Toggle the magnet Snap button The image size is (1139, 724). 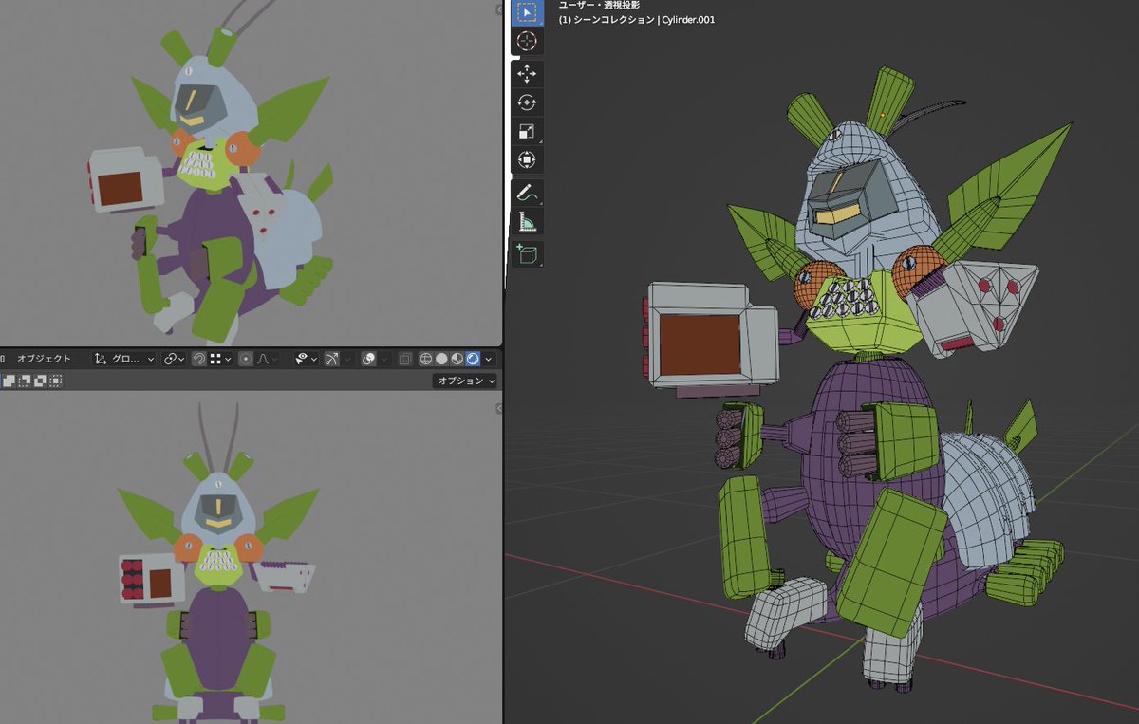tap(199, 359)
